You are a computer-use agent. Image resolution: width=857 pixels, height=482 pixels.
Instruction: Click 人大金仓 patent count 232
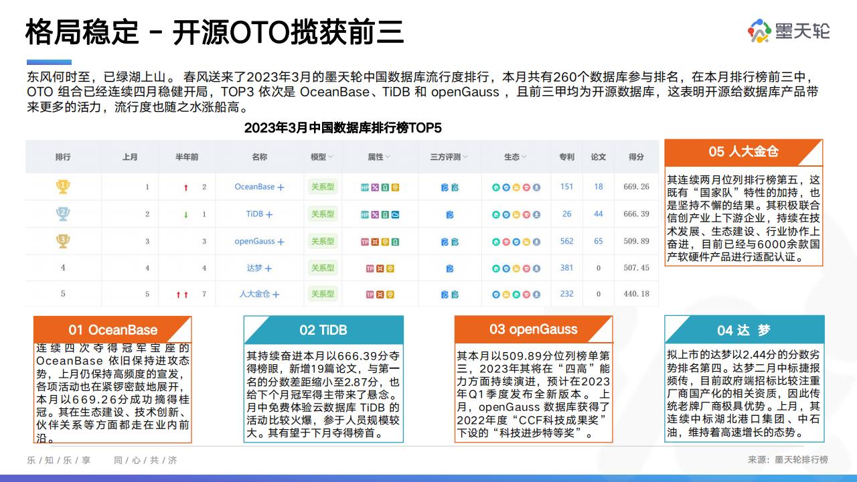[x=566, y=294]
